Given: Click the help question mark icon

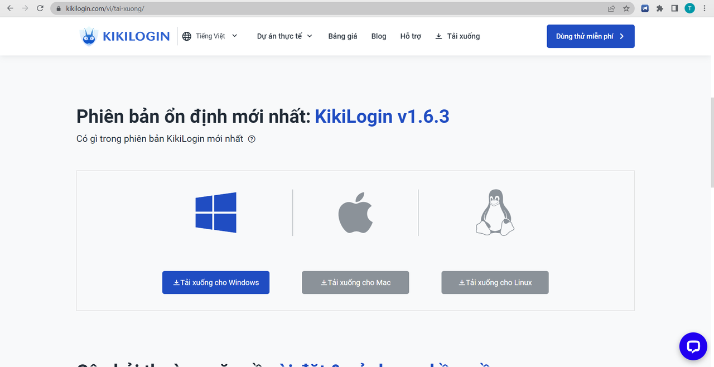Looking at the screenshot, I should (252, 139).
